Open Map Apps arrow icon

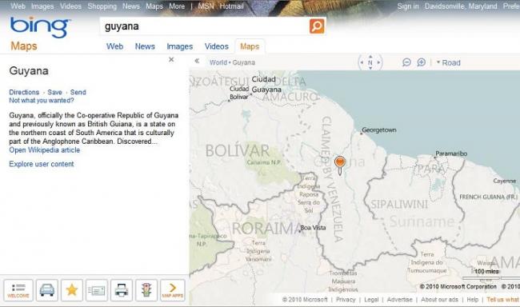tap(173, 290)
